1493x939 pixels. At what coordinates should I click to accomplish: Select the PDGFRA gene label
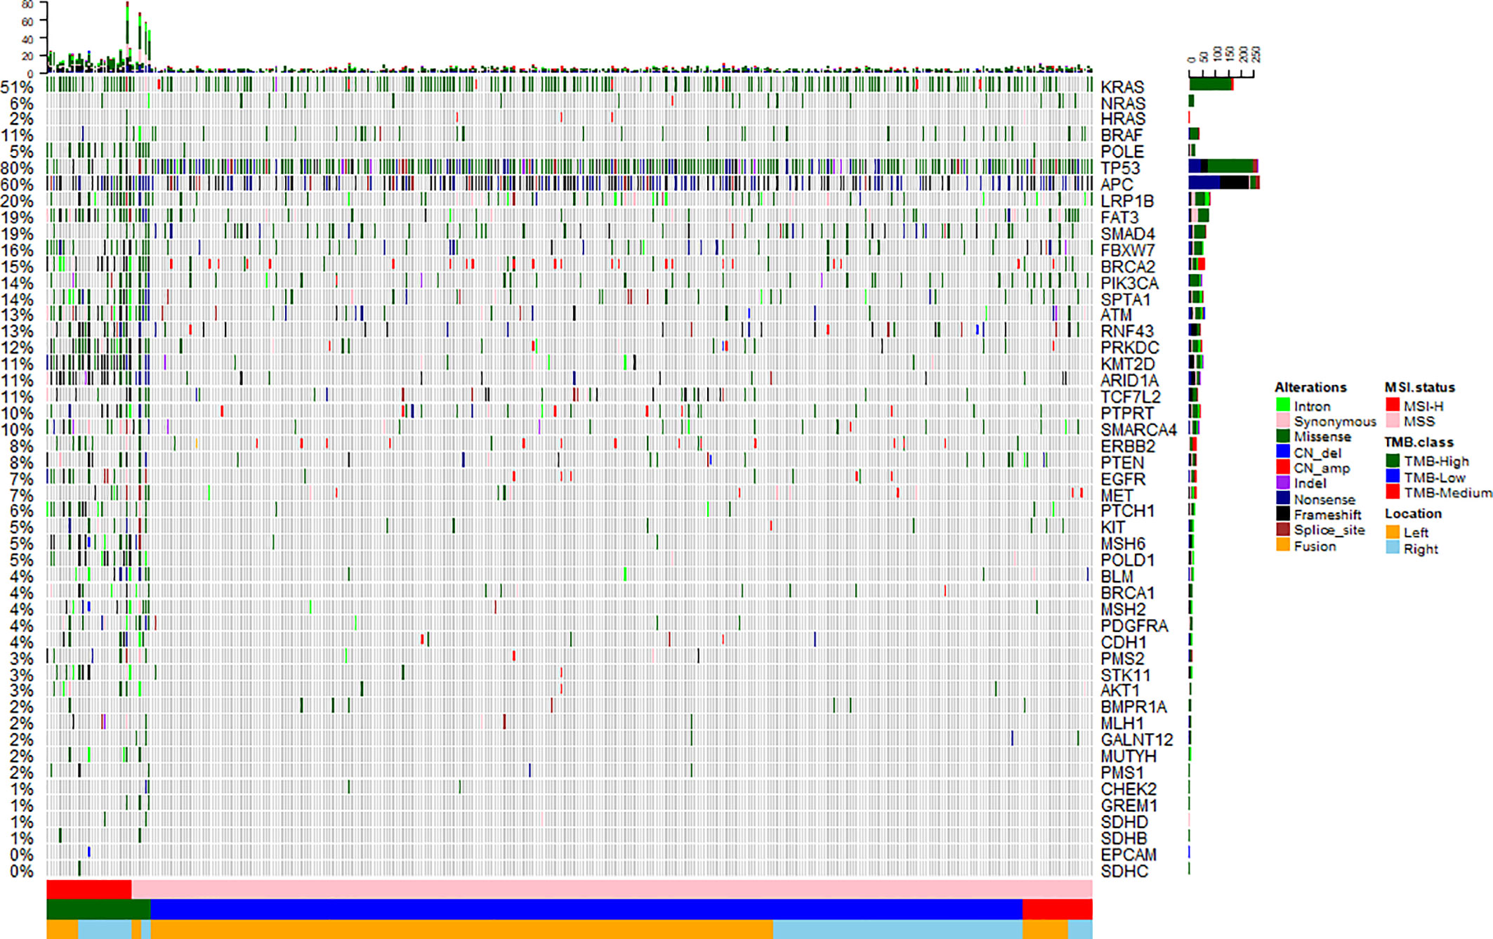point(1134,626)
